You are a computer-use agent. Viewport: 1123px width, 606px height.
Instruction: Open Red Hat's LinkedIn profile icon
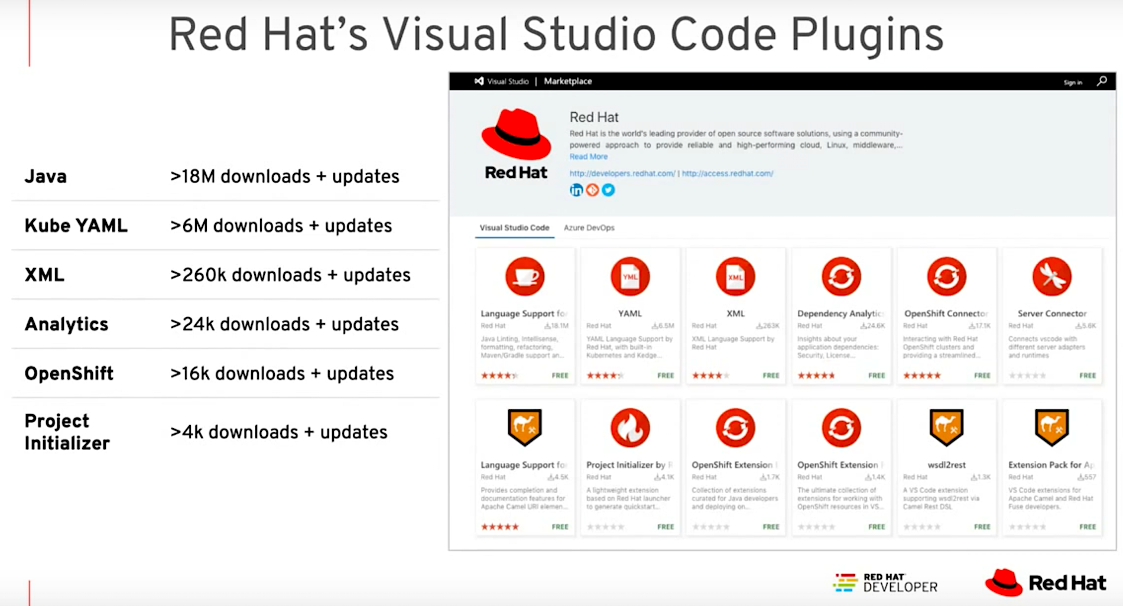coord(576,190)
